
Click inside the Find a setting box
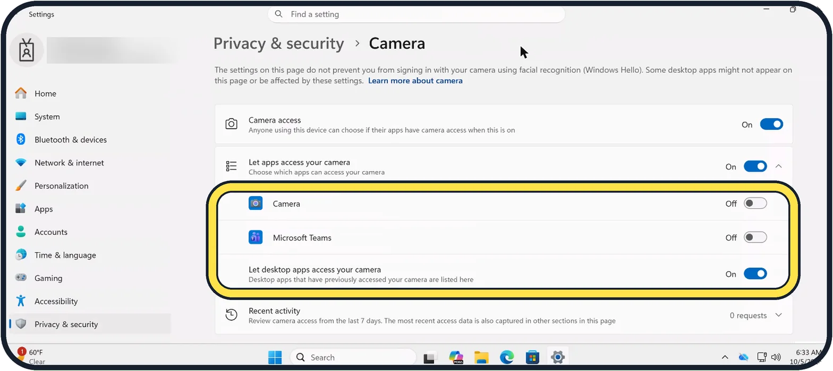click(x=416, y=14)
